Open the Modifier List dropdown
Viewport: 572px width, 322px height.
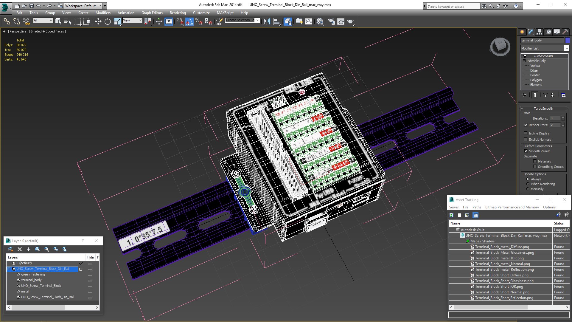point(566,48)
